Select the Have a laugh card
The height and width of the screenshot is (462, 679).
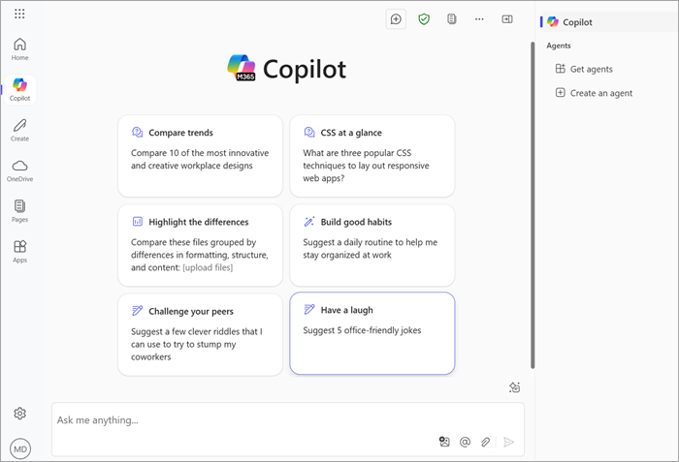coord(372,333)
